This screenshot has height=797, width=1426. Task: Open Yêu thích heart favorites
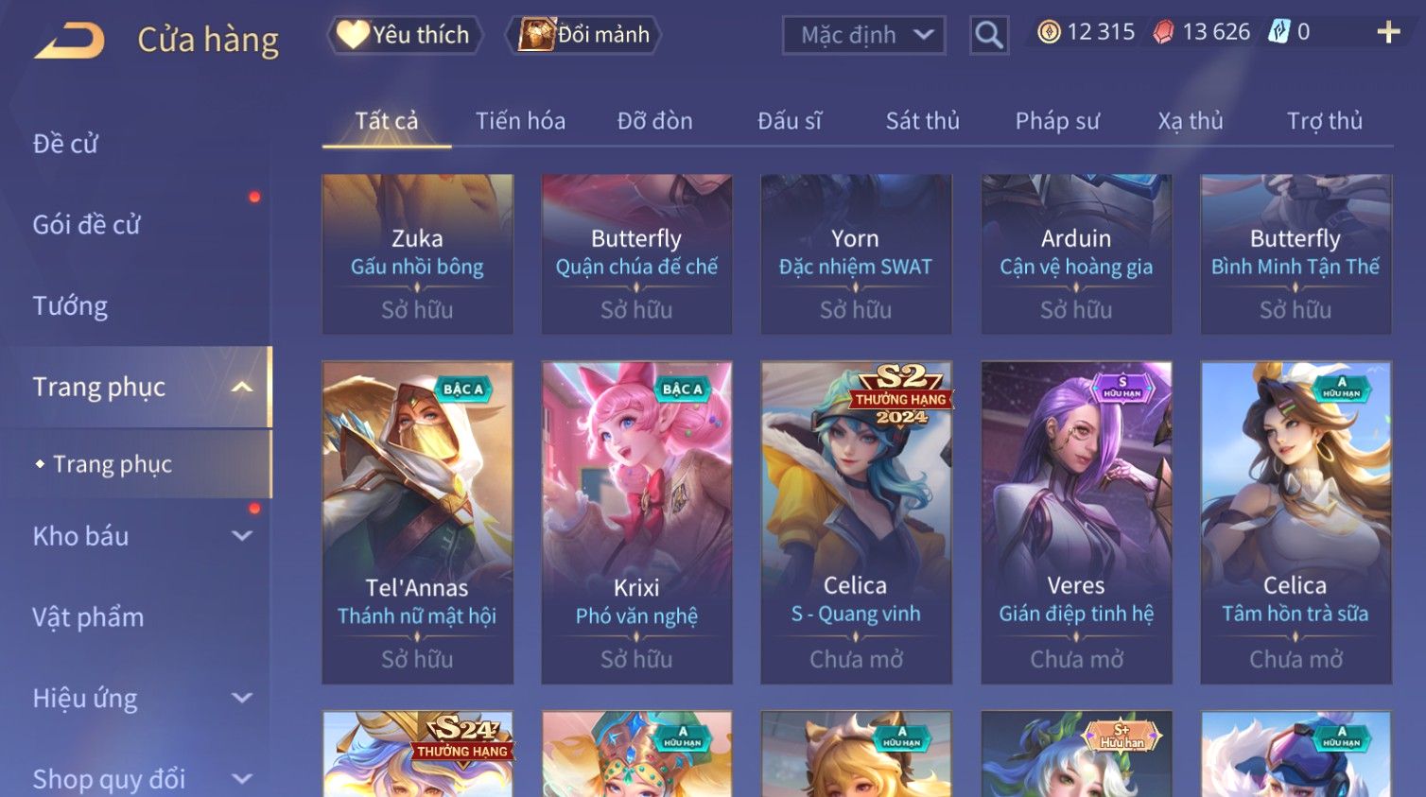(405, 35)
